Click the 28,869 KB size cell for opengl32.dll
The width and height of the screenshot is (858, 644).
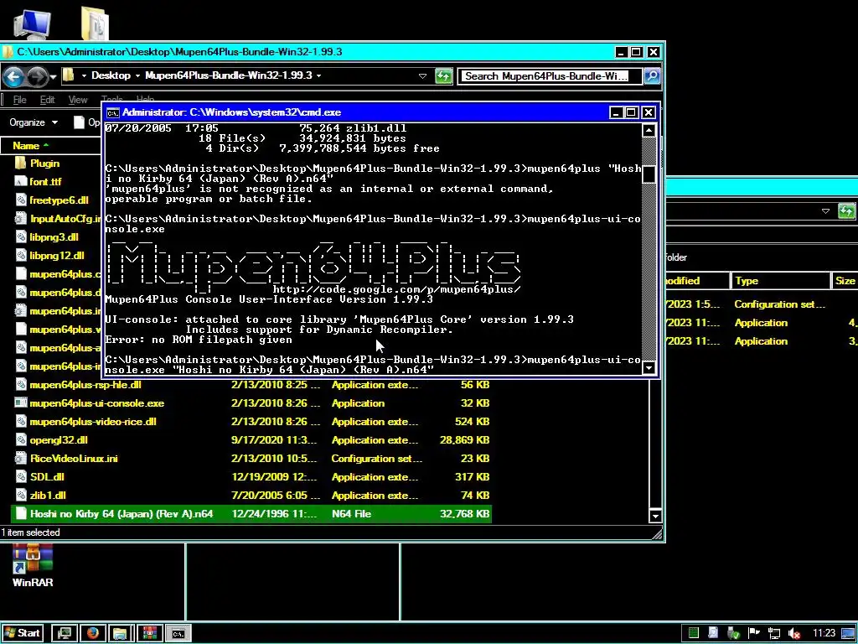coord(464,440)
